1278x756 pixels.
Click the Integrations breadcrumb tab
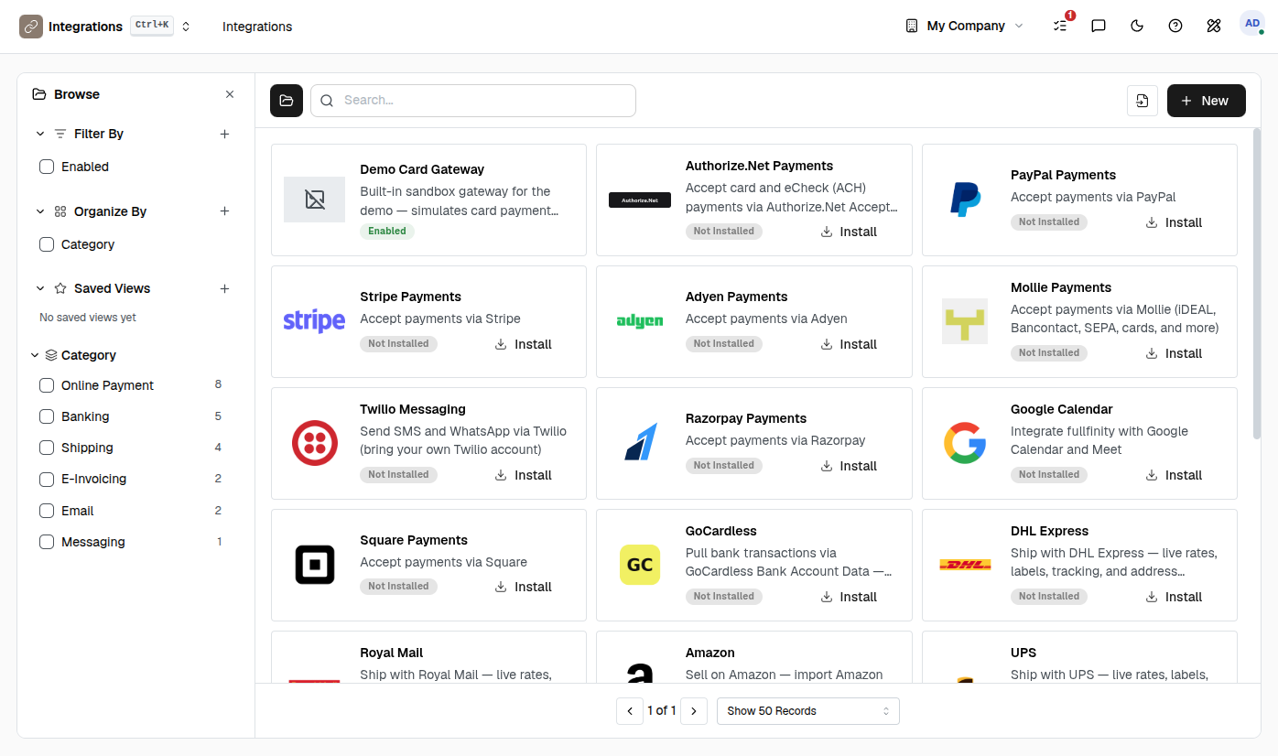[257, 27]
